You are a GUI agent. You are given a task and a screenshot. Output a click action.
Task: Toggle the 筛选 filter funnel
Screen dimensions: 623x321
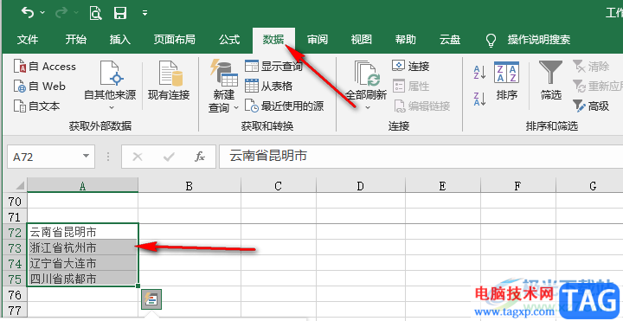click(x=551, y=80)
